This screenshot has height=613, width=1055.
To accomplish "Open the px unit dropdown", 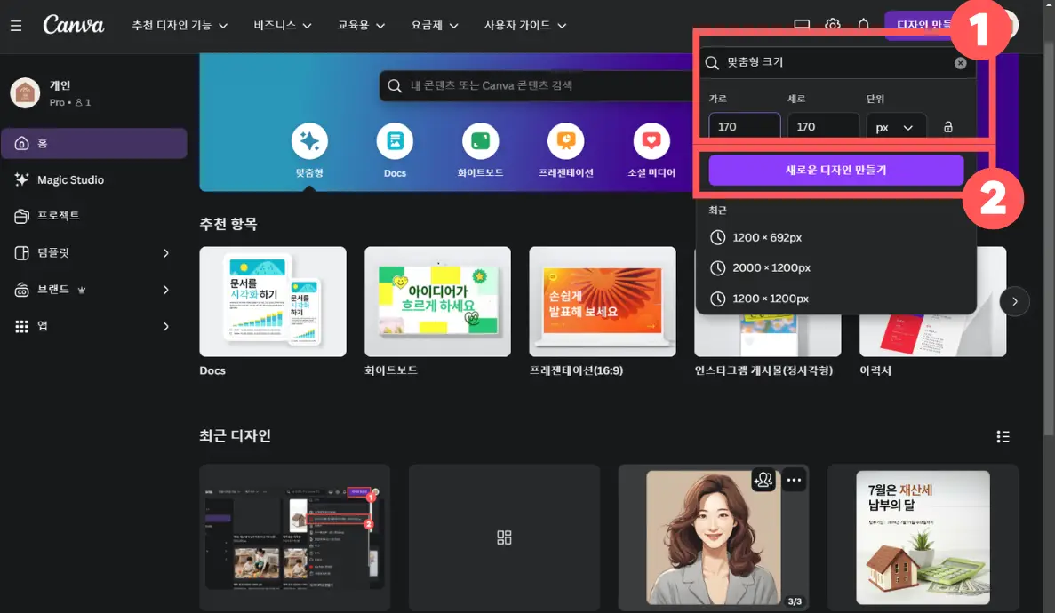I will 896,126.
